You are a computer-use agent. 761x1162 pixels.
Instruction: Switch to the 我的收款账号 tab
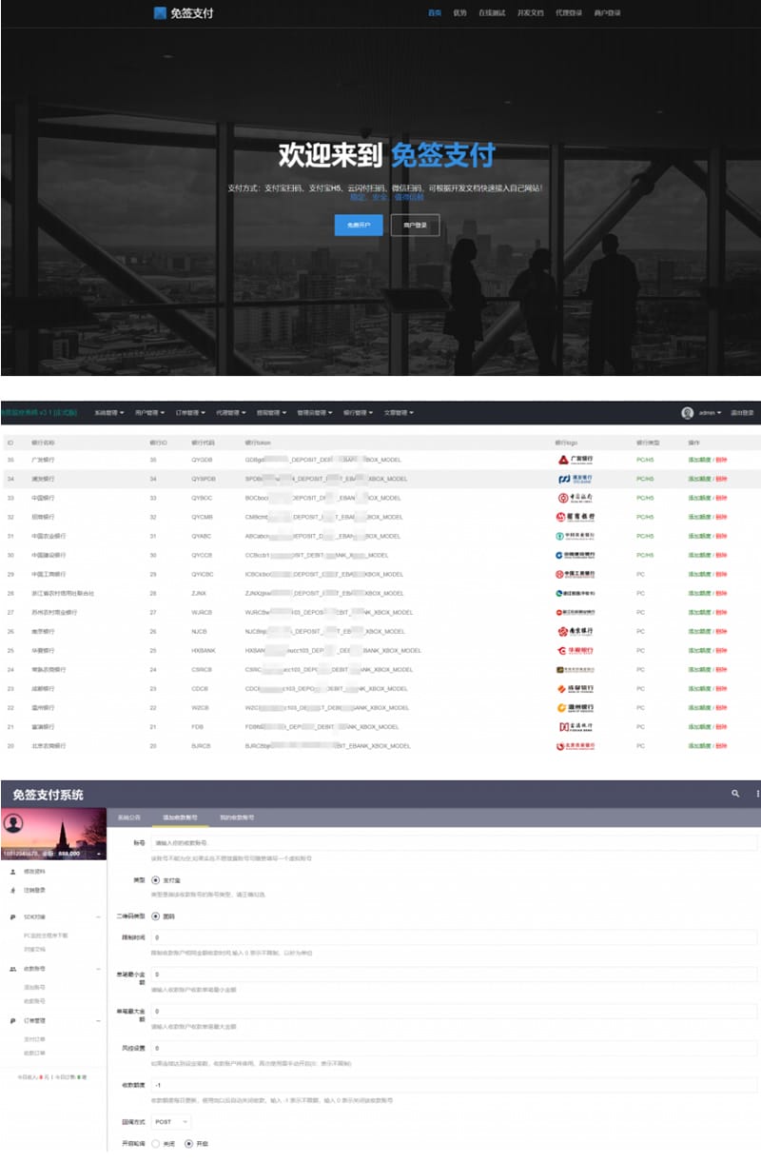tap(236, 817)
